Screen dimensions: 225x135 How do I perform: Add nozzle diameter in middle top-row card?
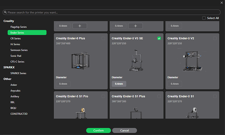[135, 26]
